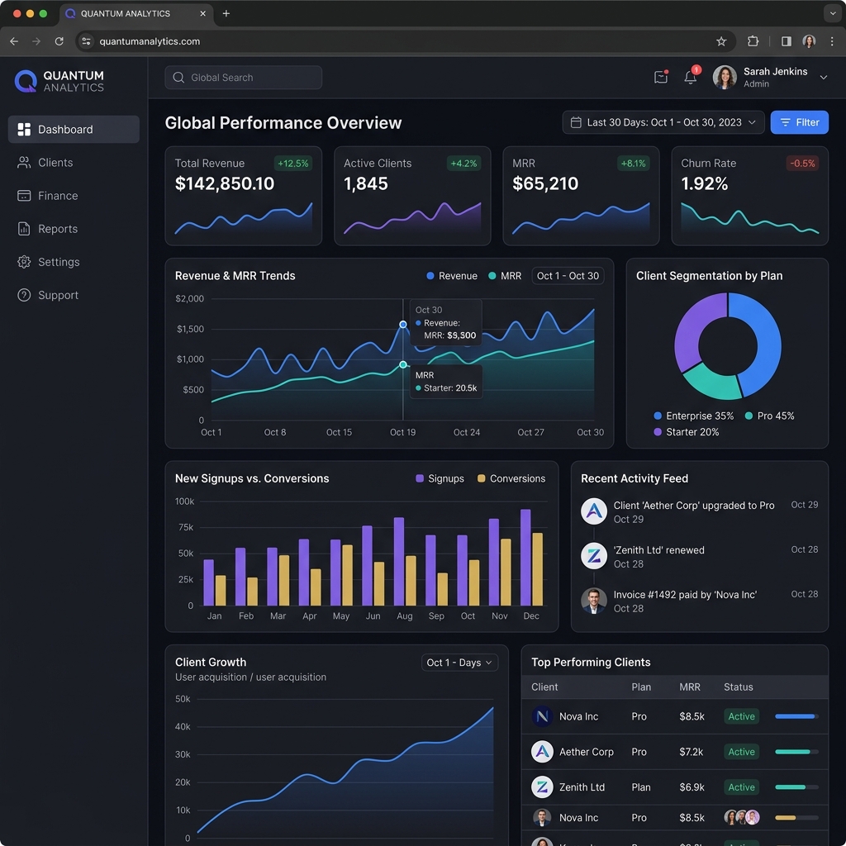
Task: Expand the Sarah Jenkins account menu chevron
Action: [824, 77]
